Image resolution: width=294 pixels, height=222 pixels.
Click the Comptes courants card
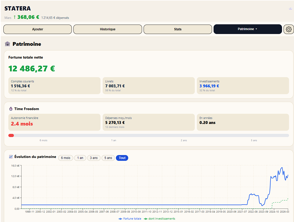(54, 86)
